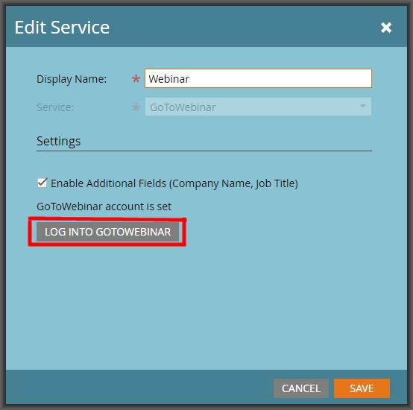
Task: Place the cursor in the Webinar text
Action: pyautogui.click(x=168, y=79)
